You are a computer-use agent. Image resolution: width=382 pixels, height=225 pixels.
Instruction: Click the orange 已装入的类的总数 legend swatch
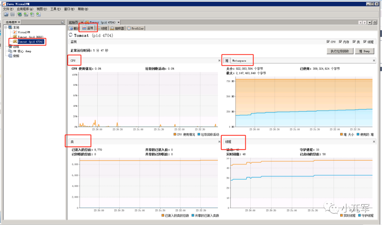(163, 215)
